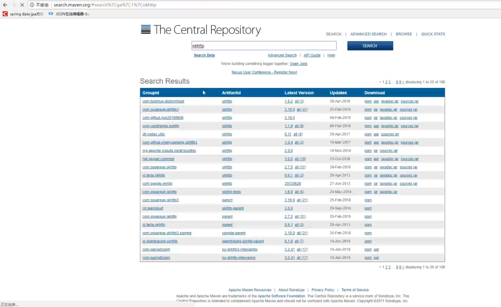Open version 1.0.2 of okdownload okhttp

289,101
